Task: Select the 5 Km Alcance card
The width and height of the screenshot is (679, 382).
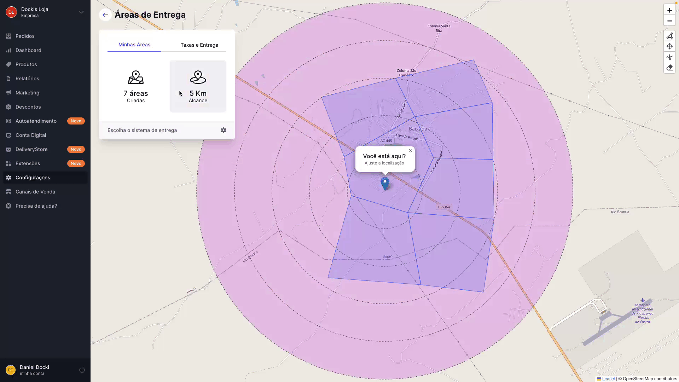Action: 198,86
